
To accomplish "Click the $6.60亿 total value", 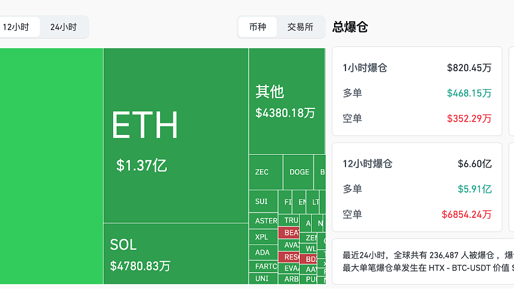I will pos(475,164).
